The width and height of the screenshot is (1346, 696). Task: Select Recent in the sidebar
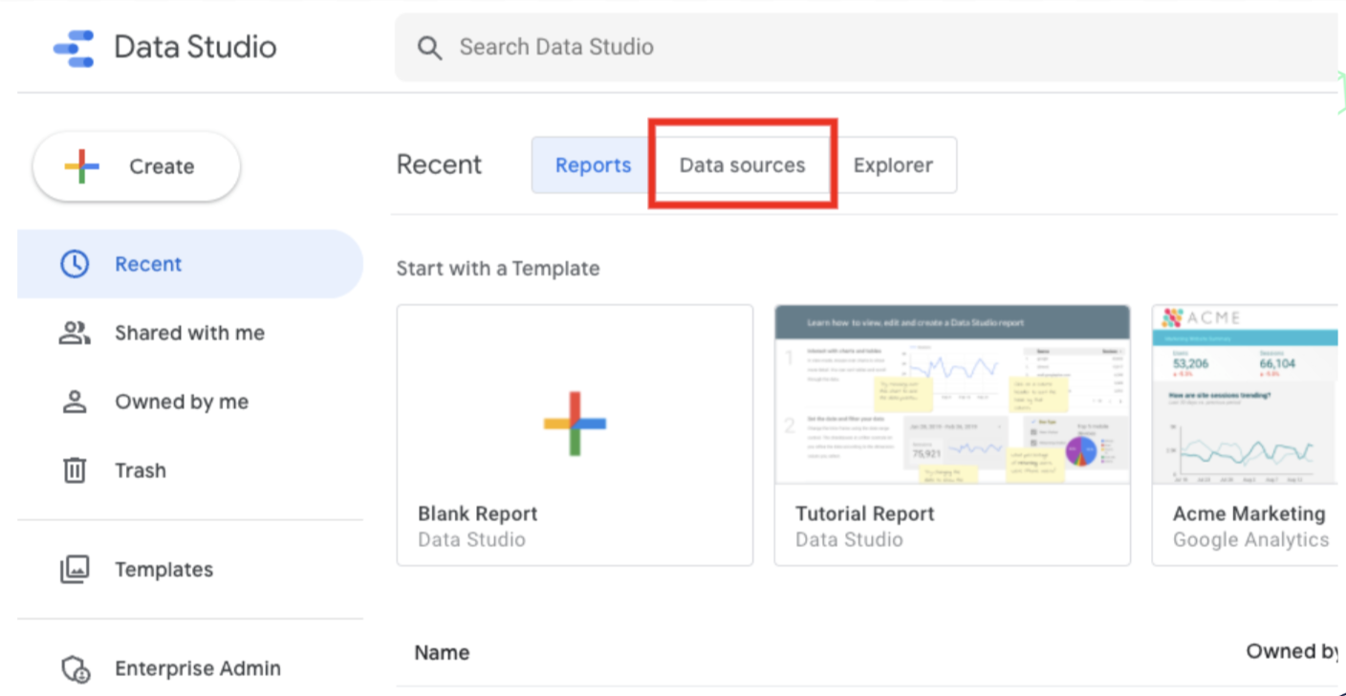[x=190, y=264]
